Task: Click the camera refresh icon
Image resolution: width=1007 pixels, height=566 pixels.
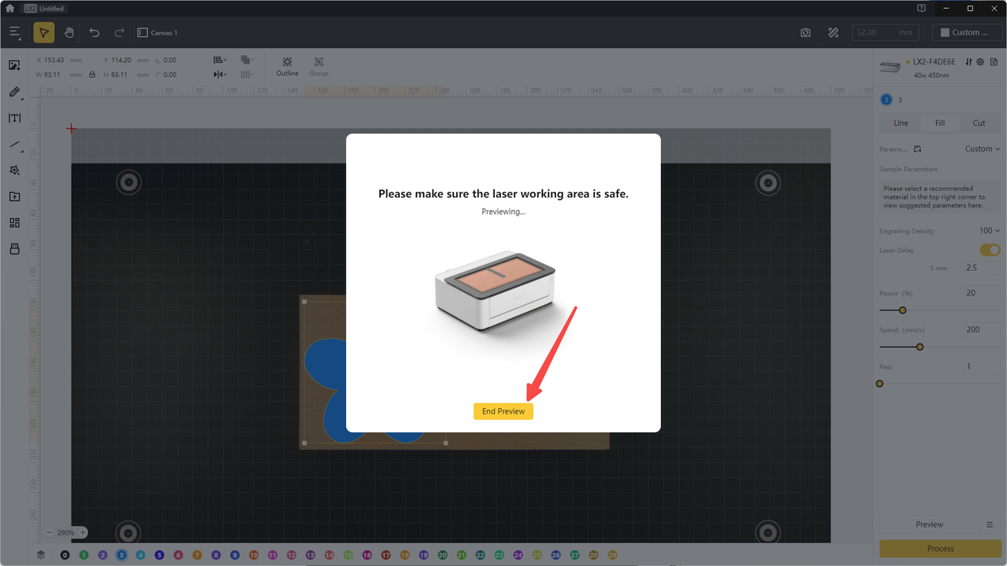Action: coord(806,33)
